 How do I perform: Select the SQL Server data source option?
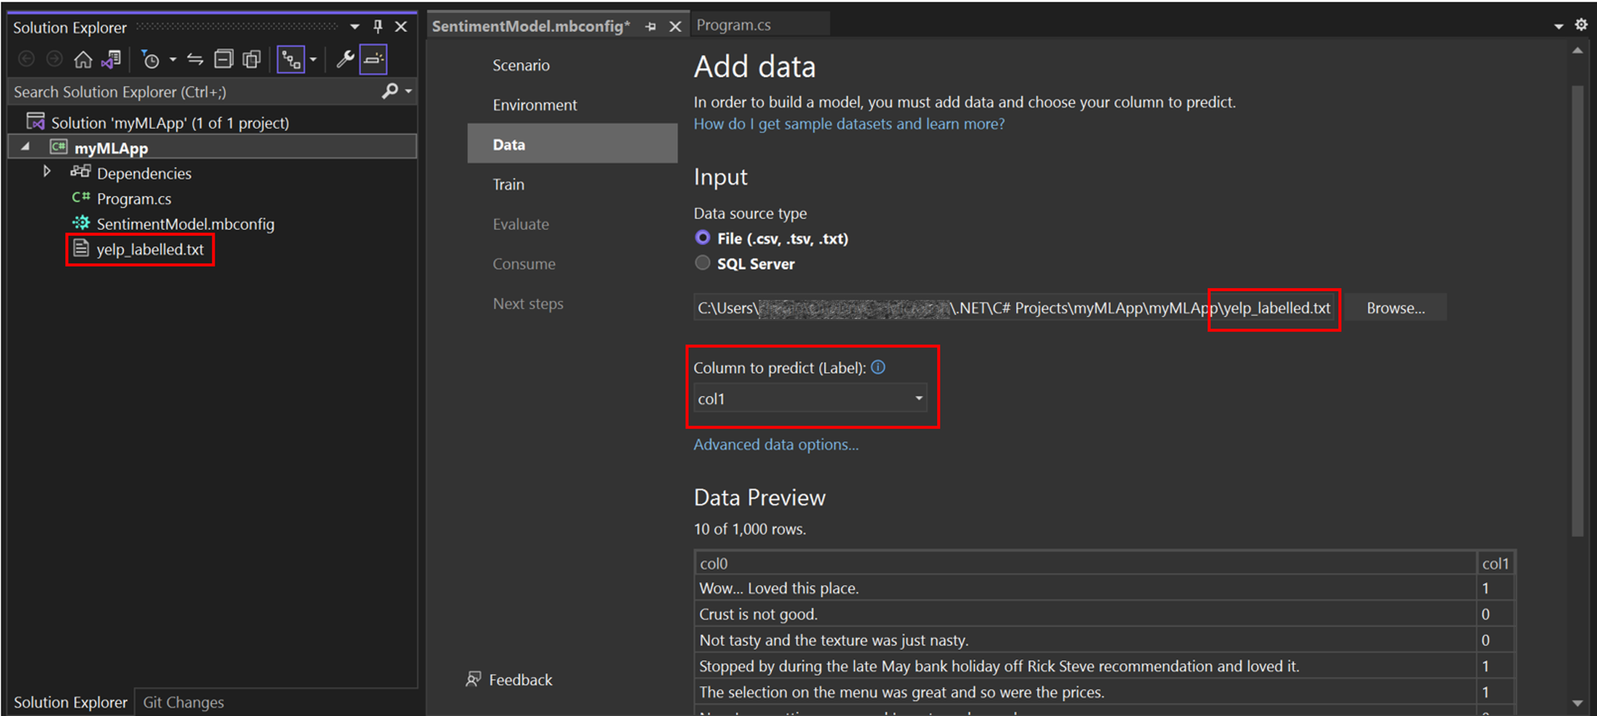702,263
